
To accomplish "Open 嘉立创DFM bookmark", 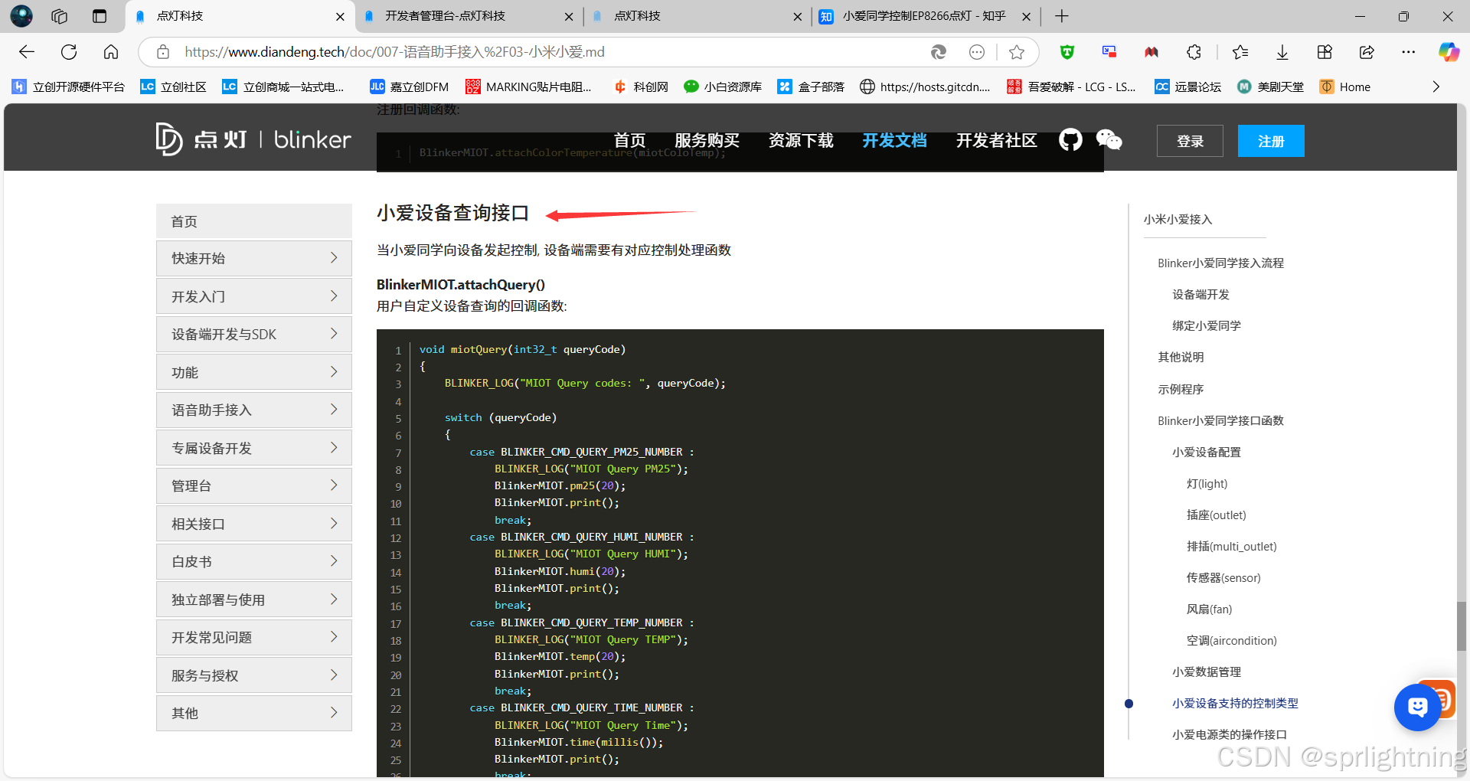I will pyautogui.click(x=409, y=87).
